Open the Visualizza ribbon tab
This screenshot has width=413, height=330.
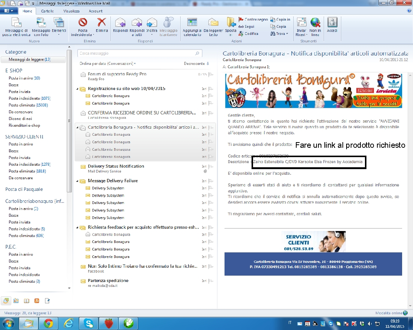[x=71, y=11]
